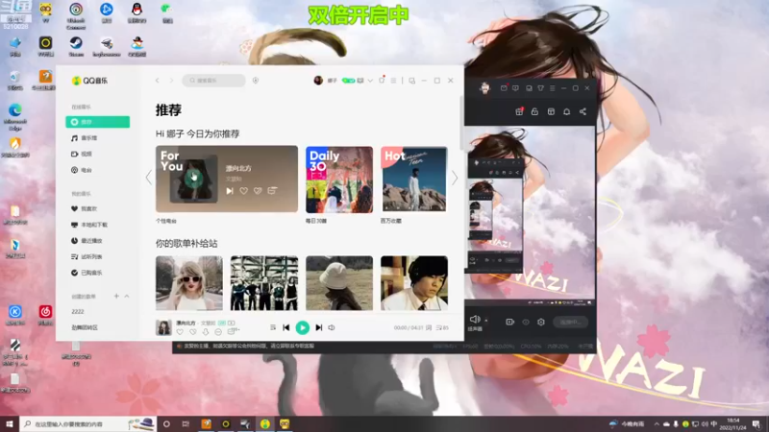Open the skin icon with red dot
The image size is (769, 432).
click(x=382, y=80)
